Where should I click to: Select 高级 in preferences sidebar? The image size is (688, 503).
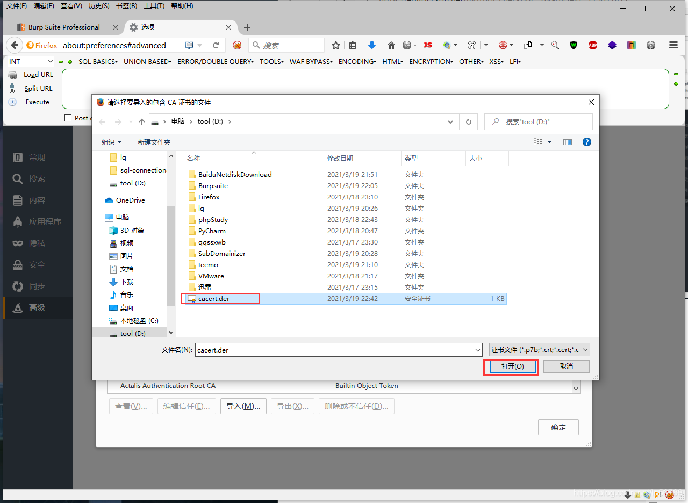[x=38, y=308]
